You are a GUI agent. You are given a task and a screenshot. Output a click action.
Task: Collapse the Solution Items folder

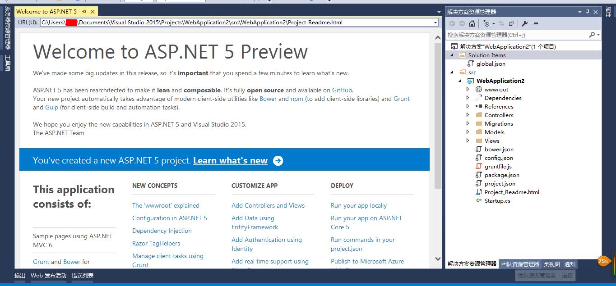[x=452, y=55]
